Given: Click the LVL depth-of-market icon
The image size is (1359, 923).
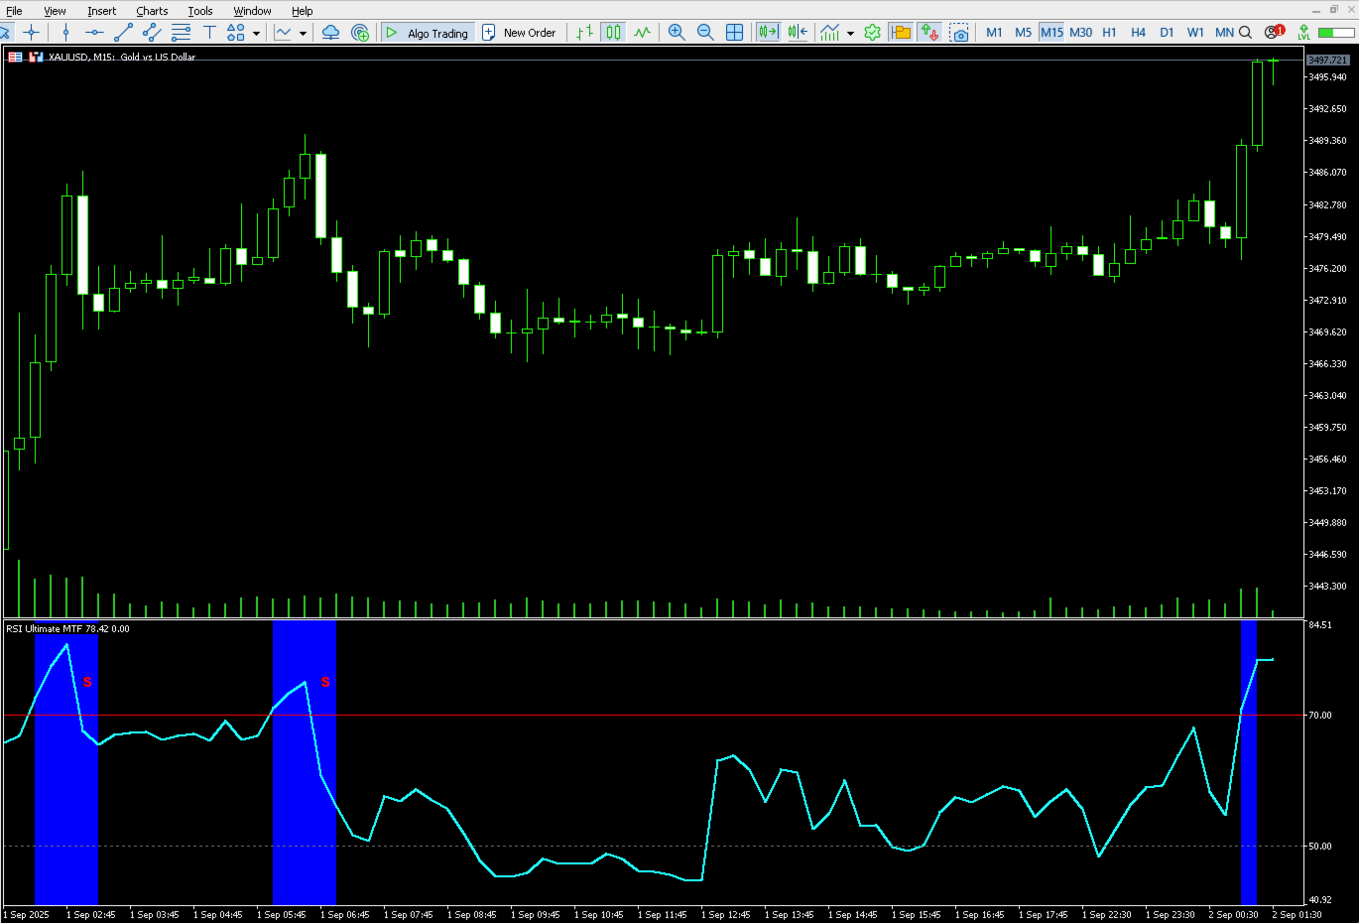Looking at the screenshot, I should tap(1304, 33).
